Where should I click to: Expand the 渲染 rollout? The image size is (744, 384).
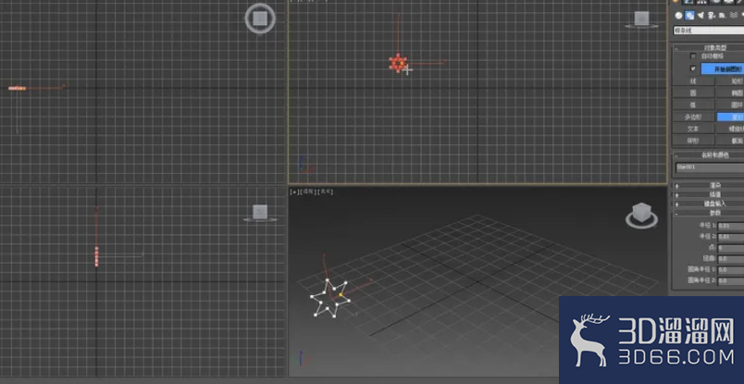709,186
